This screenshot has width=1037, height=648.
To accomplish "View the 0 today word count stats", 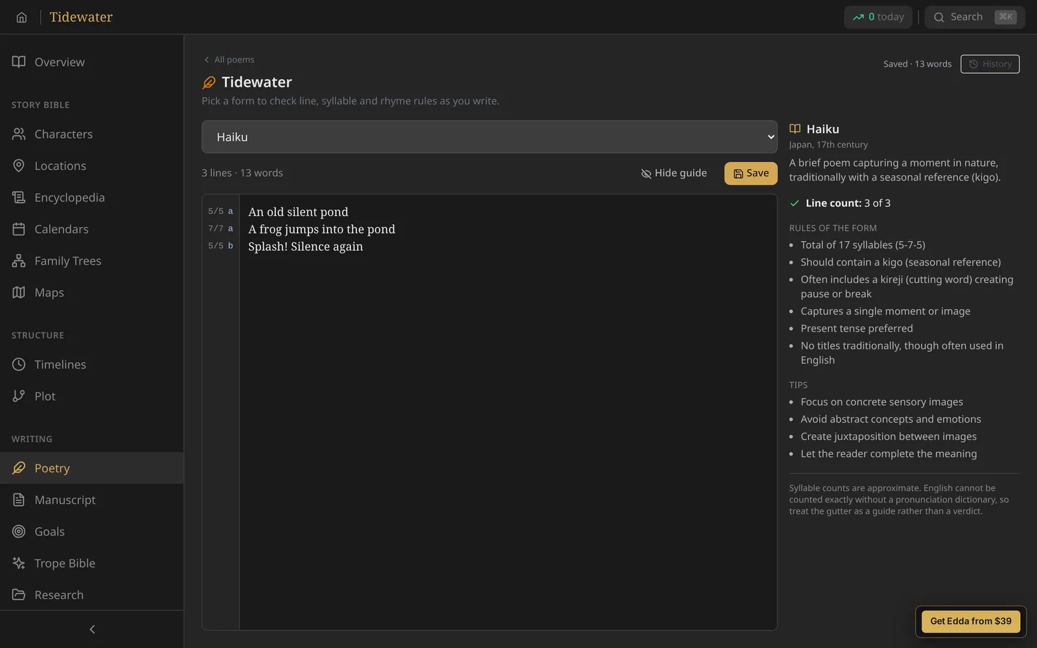I will point(878,17).
